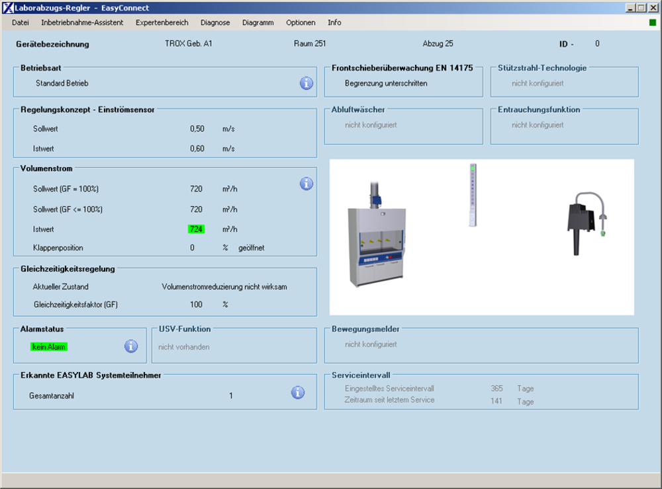The width and height of the screenshot is (662, 489).
Task: Click the Einströmsensor Sollwert 0,50 value
Action: point(197,129)
